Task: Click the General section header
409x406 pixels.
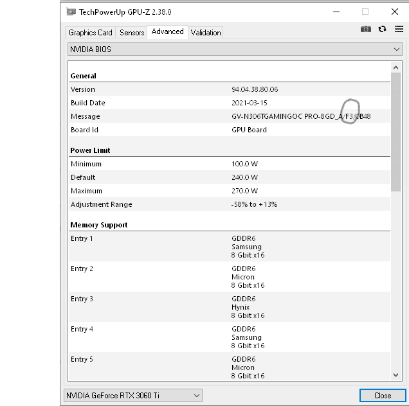Action: 83,76
